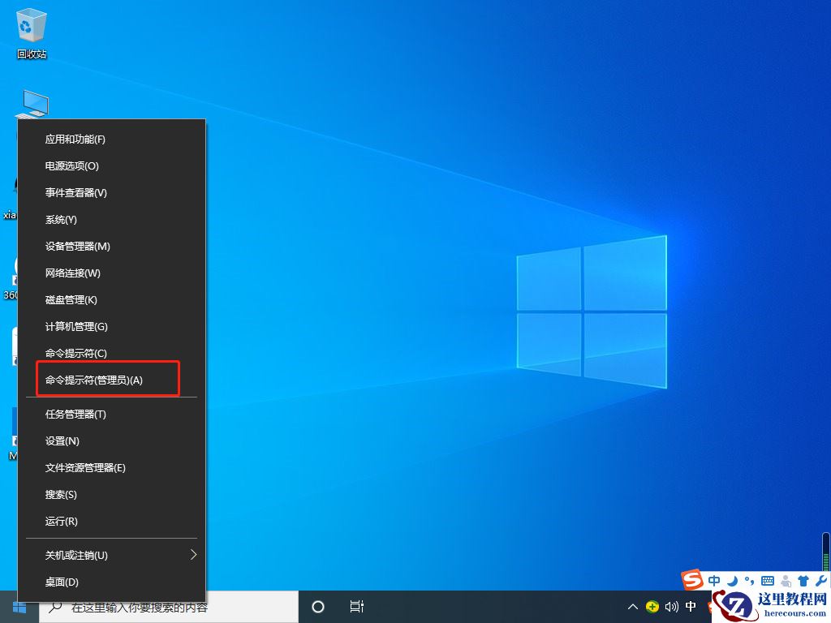Click the punctuation mode icon on input toolbar
The width and height of the screenshot is (831, 623).
click(x=749, y=580)
